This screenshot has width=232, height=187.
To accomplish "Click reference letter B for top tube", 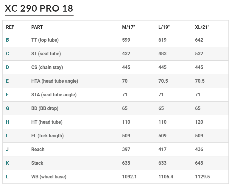I will [7, 40].
